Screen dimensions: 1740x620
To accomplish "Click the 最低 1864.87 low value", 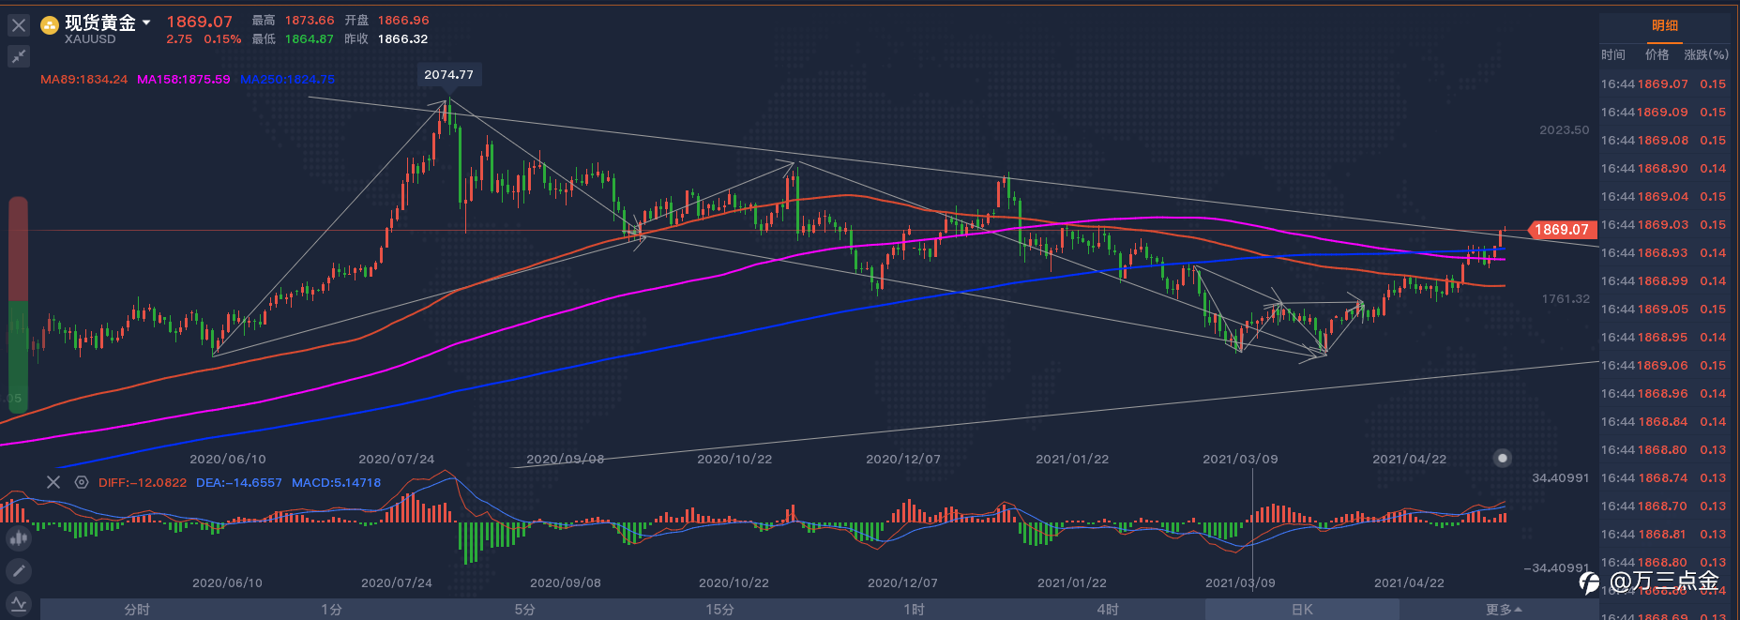I will (x=310, y=39).
